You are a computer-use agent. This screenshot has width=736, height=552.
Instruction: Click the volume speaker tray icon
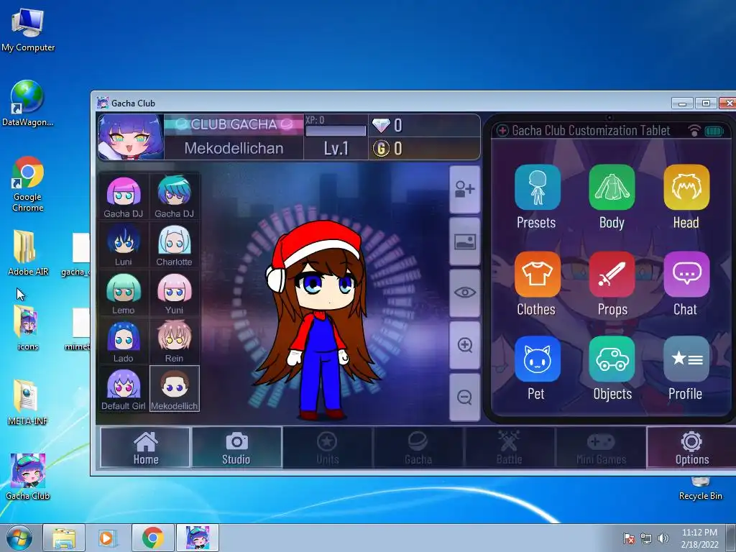click(663, 538)
